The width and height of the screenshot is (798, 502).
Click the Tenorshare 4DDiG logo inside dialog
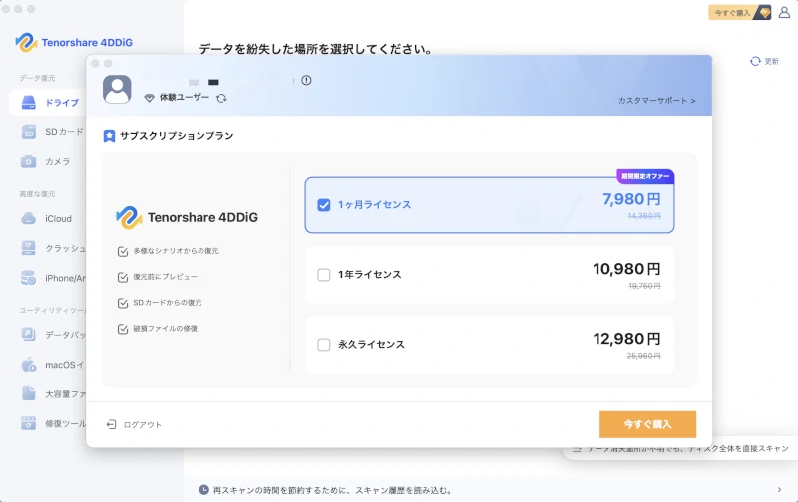pos(188,217)
